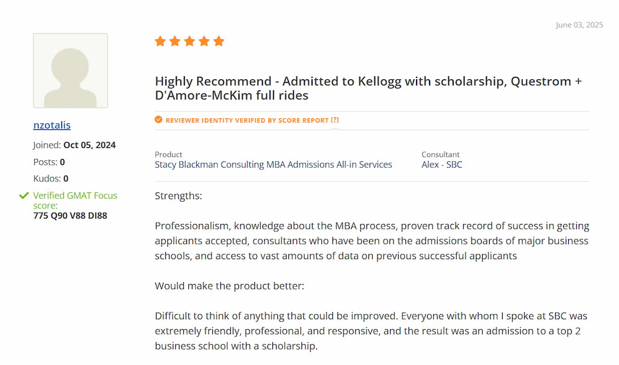Image resolution: width=619 pixels, height=365 pixels.
Task: Open Stacy Blackman Consulting MBA Admissions All-in Services
Action: click(273, 164)
